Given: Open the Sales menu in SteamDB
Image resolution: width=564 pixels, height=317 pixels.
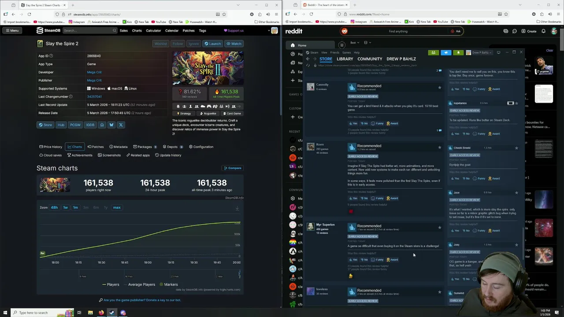Looking at the screenshot, I should [124, 30].
